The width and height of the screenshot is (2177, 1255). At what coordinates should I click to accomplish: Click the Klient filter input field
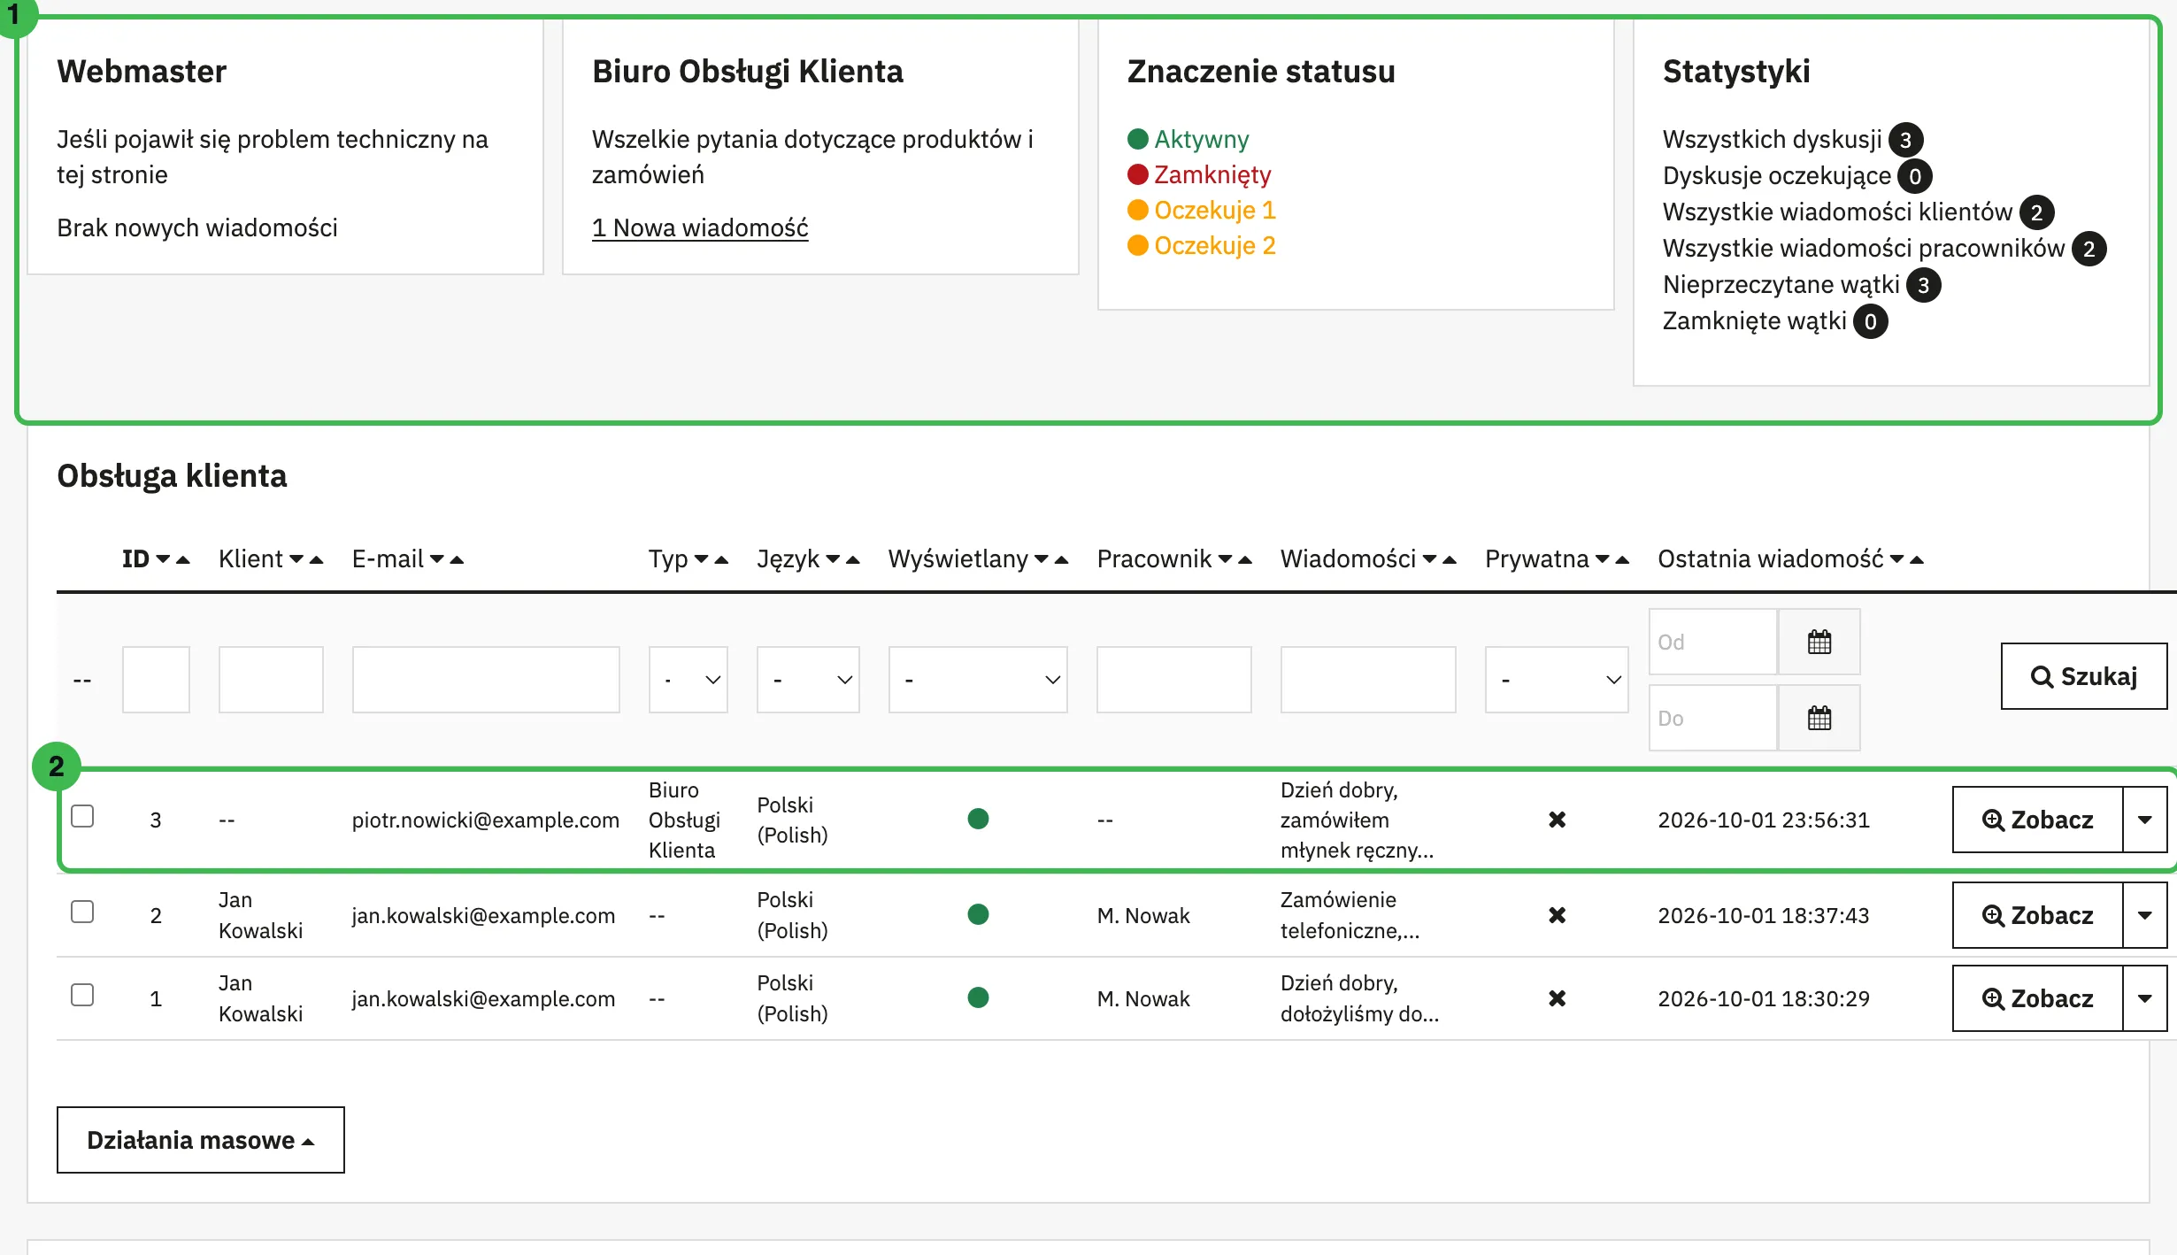pyautogui.click(x=271, y=680)
